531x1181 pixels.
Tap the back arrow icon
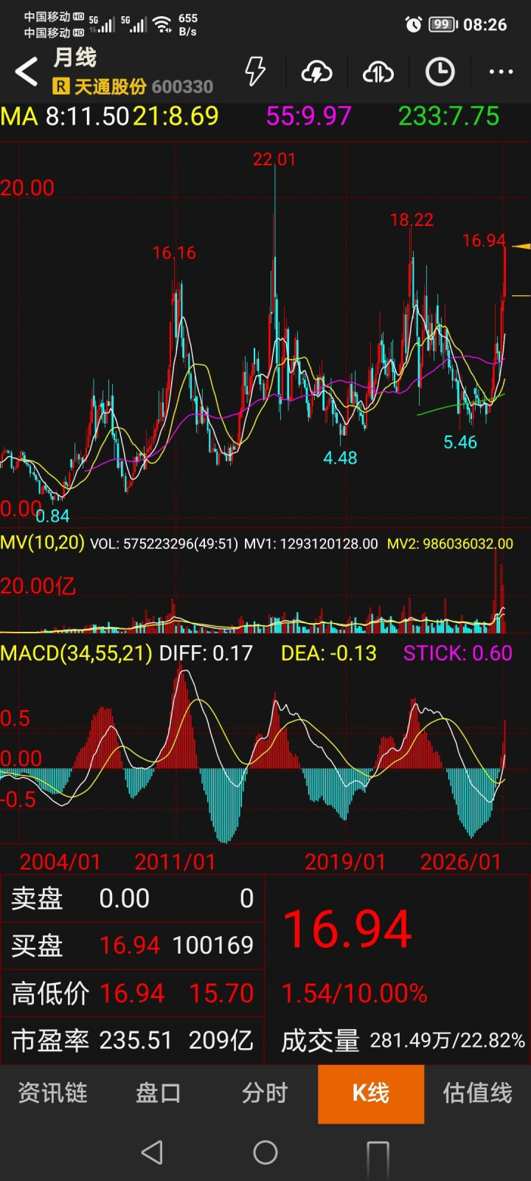point(27,72)
